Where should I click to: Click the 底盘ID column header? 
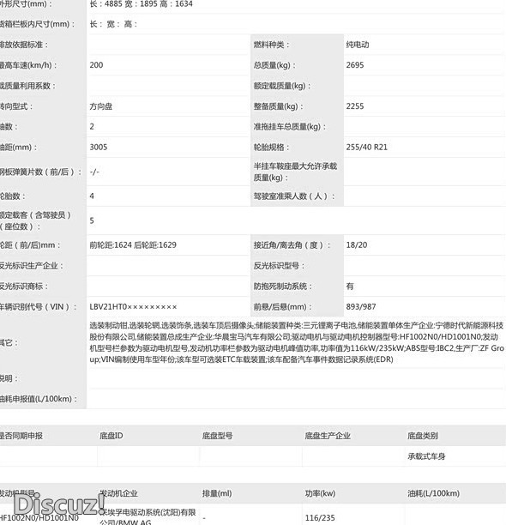(x=111, y=436)
